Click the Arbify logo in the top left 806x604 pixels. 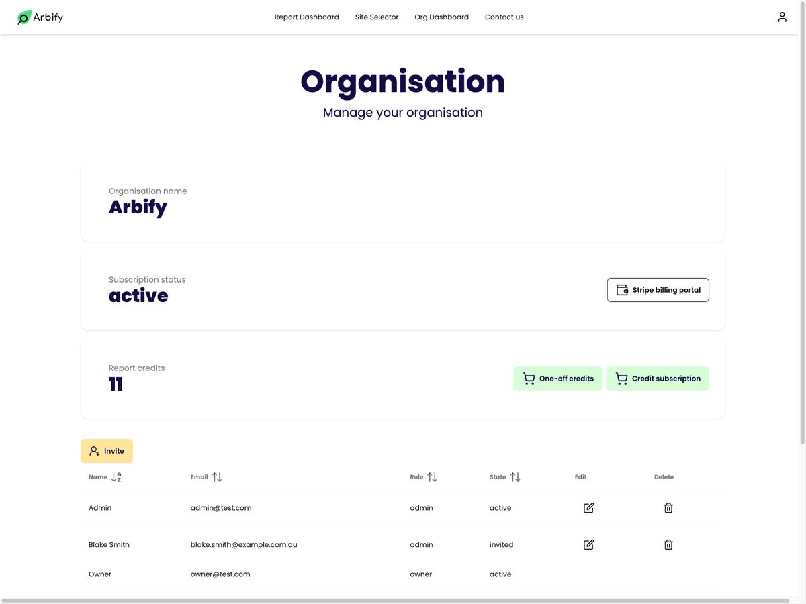coord(39,17)
